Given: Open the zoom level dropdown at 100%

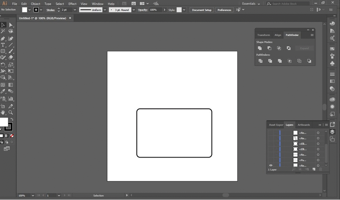Looking at the screenshot, I should 33,196.
